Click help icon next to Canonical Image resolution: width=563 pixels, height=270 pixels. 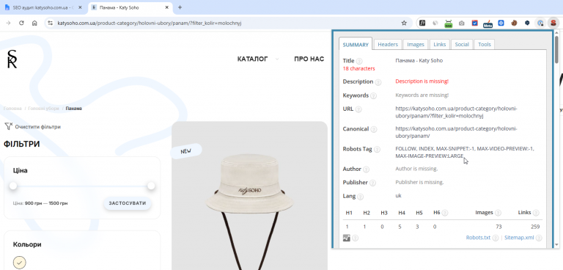374,129
